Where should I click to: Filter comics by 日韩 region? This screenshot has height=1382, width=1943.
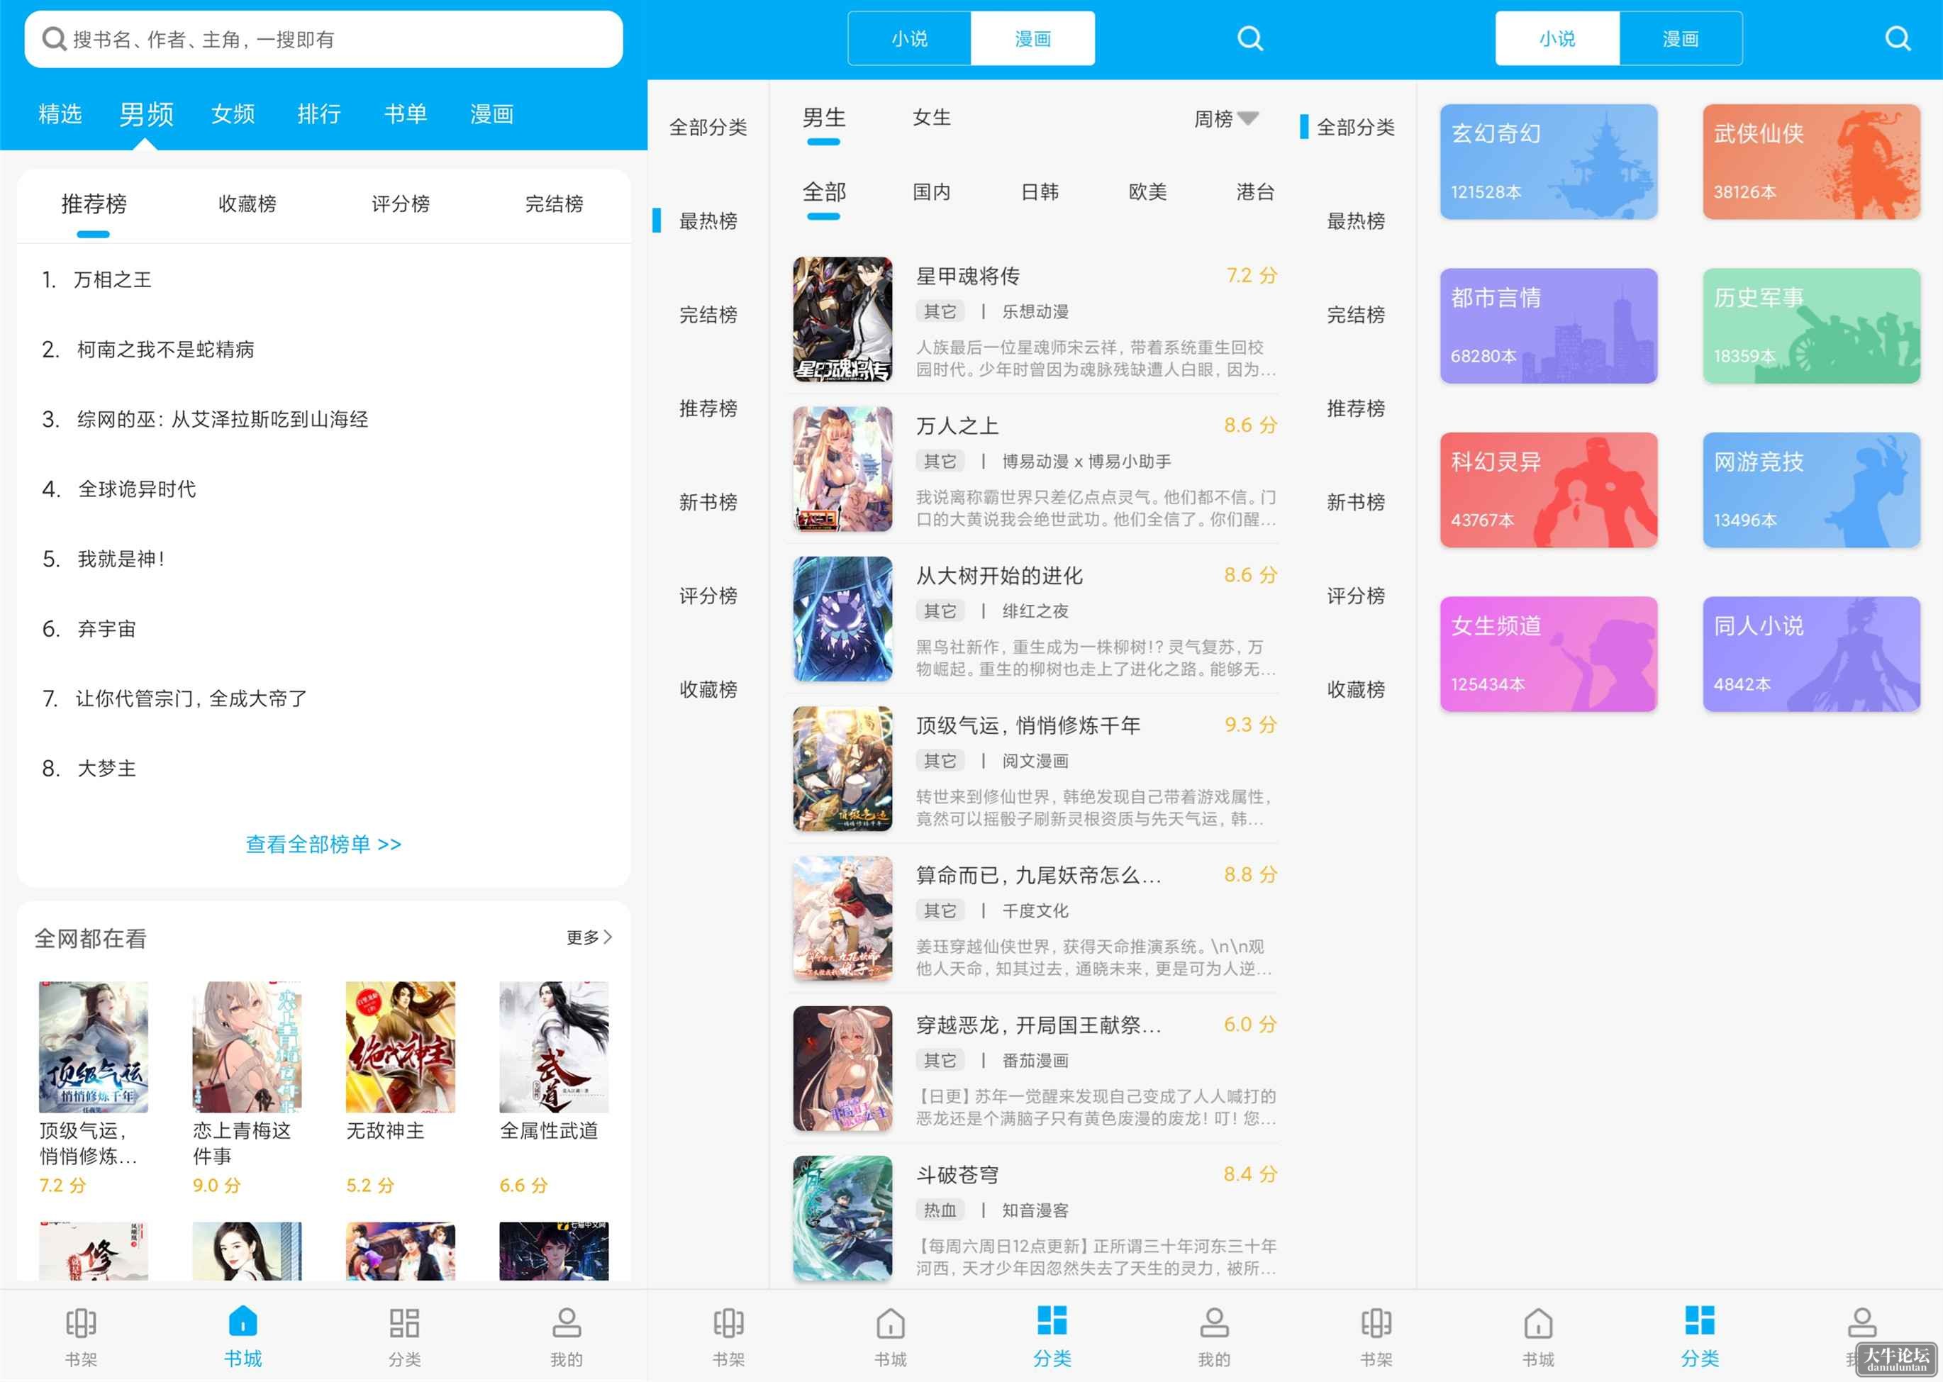click(1039, 191)
